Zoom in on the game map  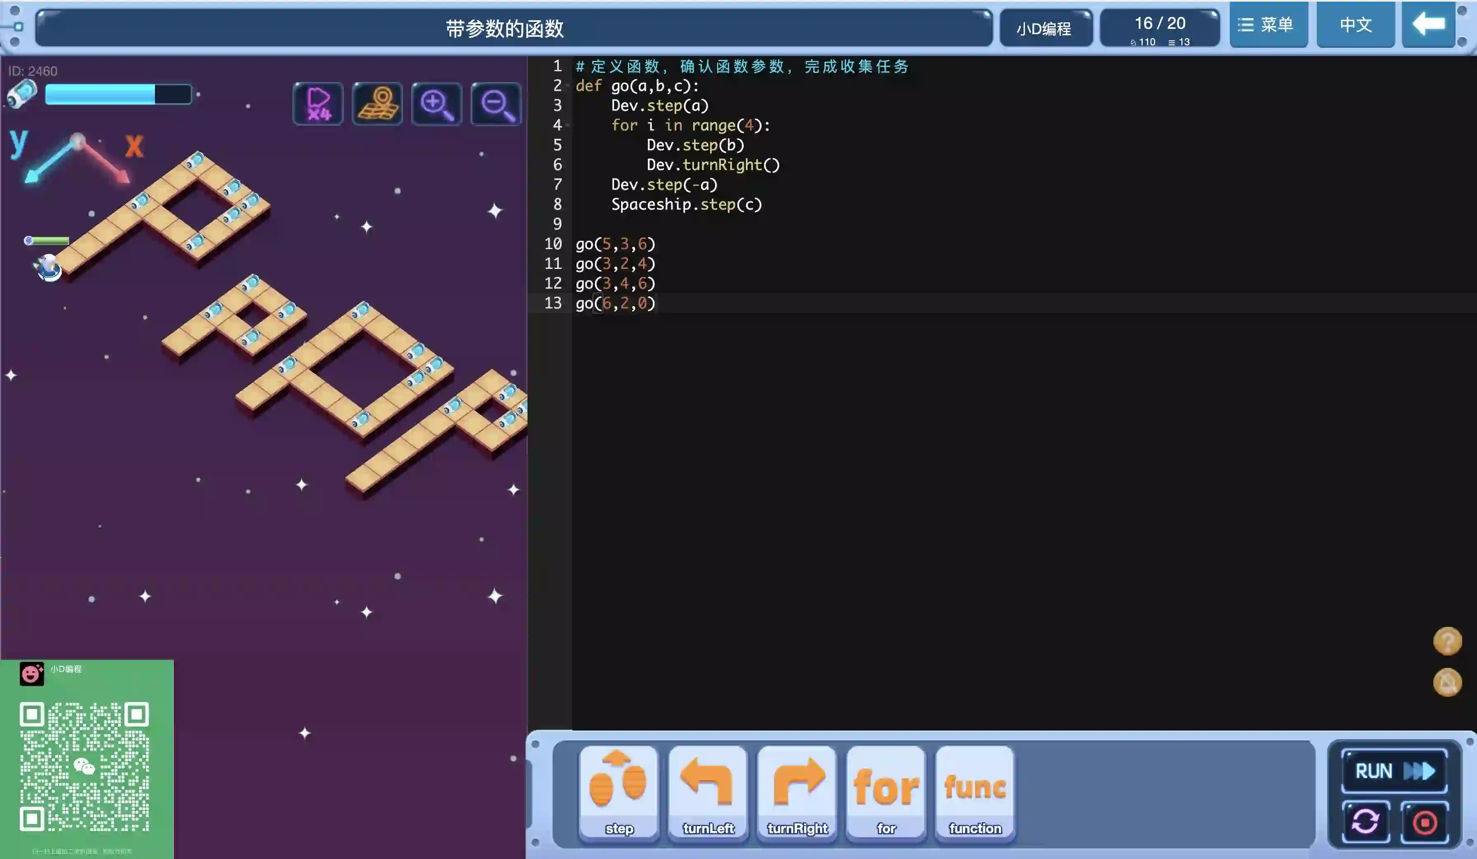pos(436,104)
